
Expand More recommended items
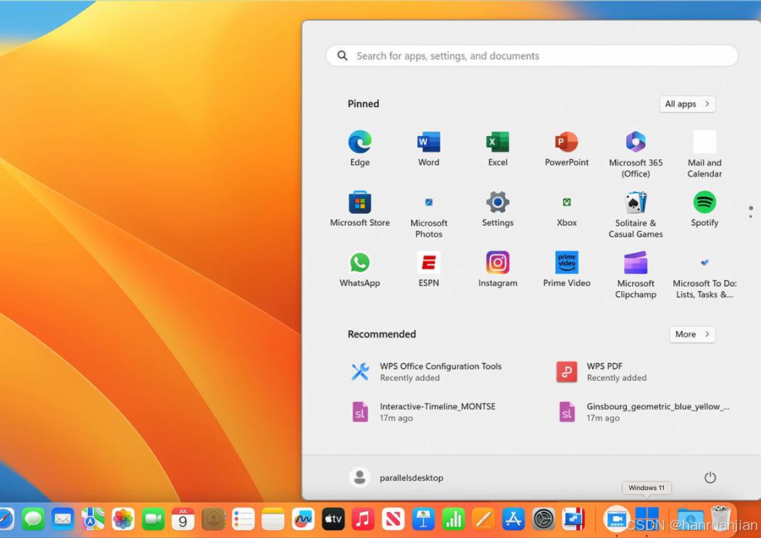(692, 334)
